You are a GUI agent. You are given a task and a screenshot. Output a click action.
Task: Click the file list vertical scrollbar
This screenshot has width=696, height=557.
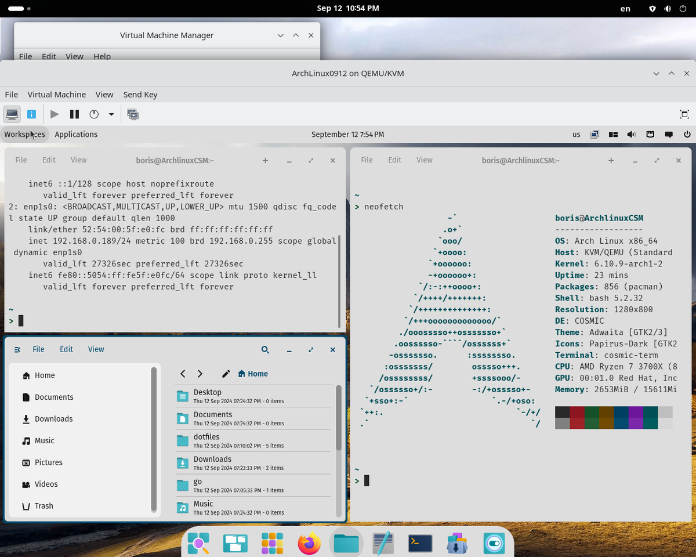point(339,418)
